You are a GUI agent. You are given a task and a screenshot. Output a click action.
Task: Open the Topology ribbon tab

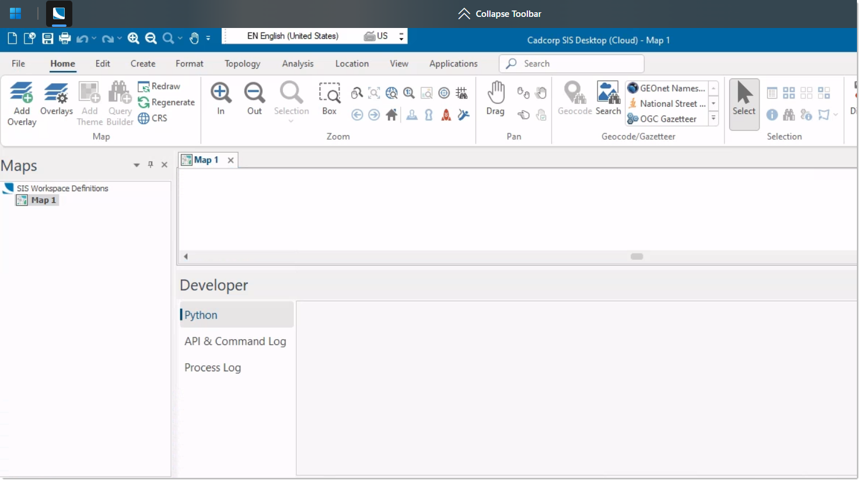(242, 64)
